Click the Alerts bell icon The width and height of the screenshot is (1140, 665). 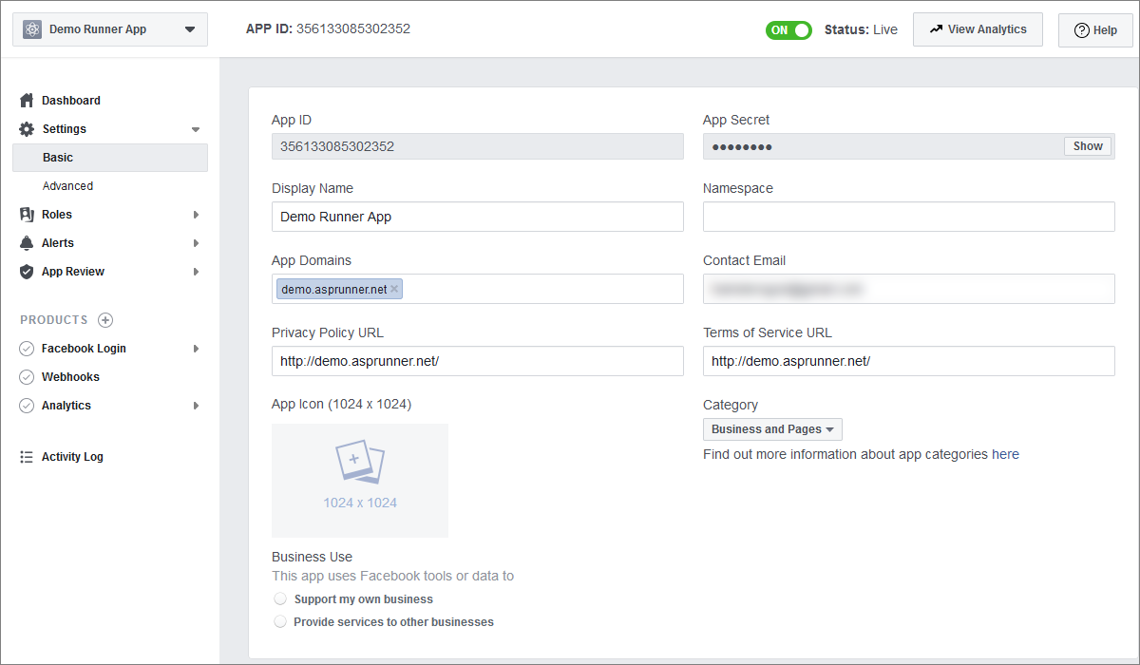[x=27, y=243]
